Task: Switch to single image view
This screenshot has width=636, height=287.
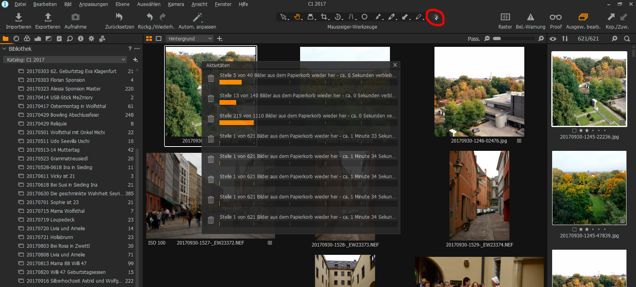Action: 159,39
